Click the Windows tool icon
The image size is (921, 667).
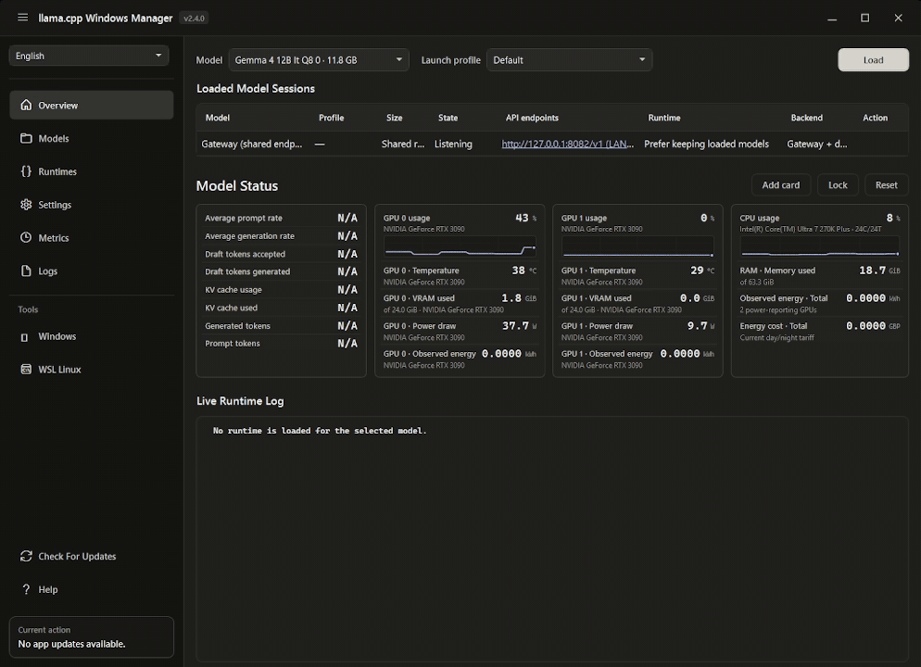pos(25,337)
